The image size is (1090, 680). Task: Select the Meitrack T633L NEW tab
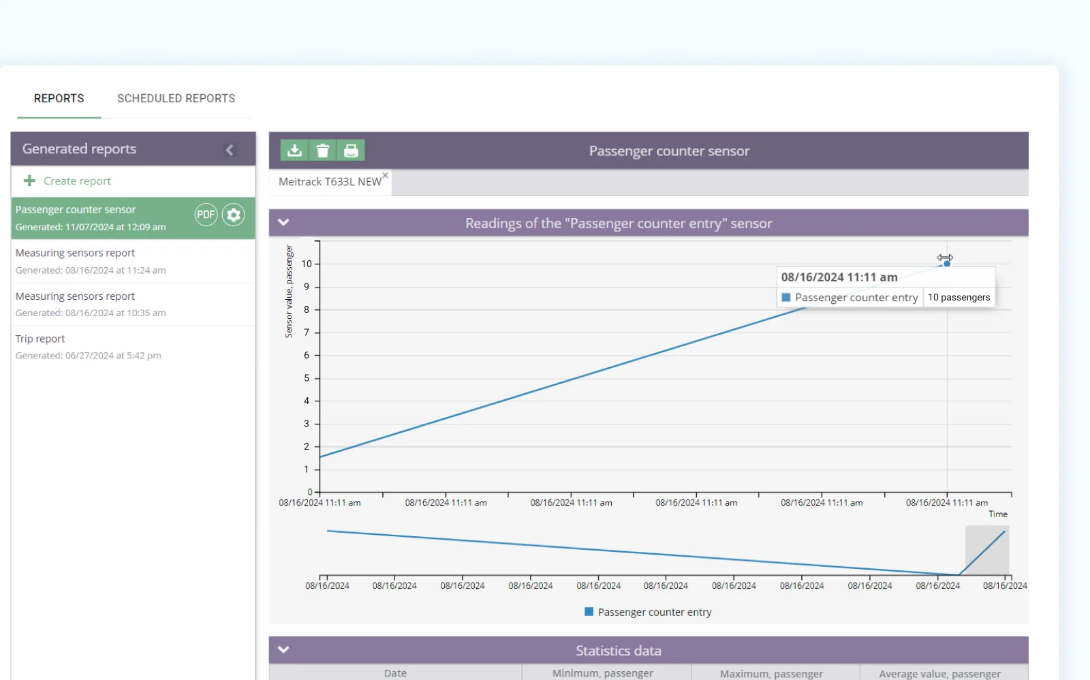click(330, 182)
